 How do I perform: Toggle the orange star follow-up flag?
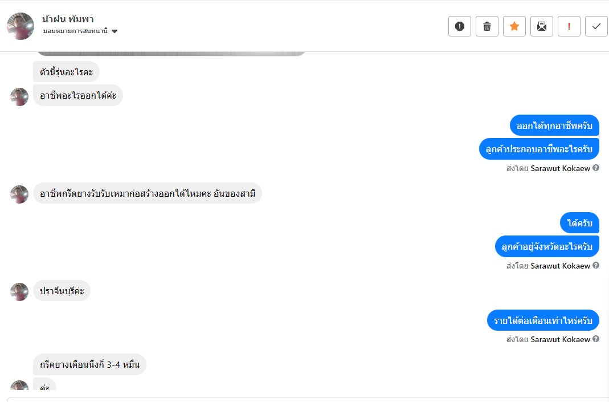514,26
